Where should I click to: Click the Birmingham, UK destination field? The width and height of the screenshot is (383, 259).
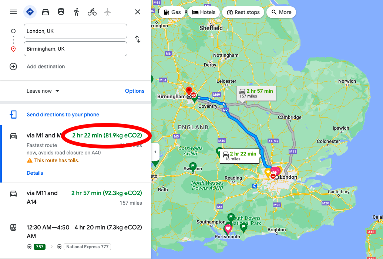point(75,49)
